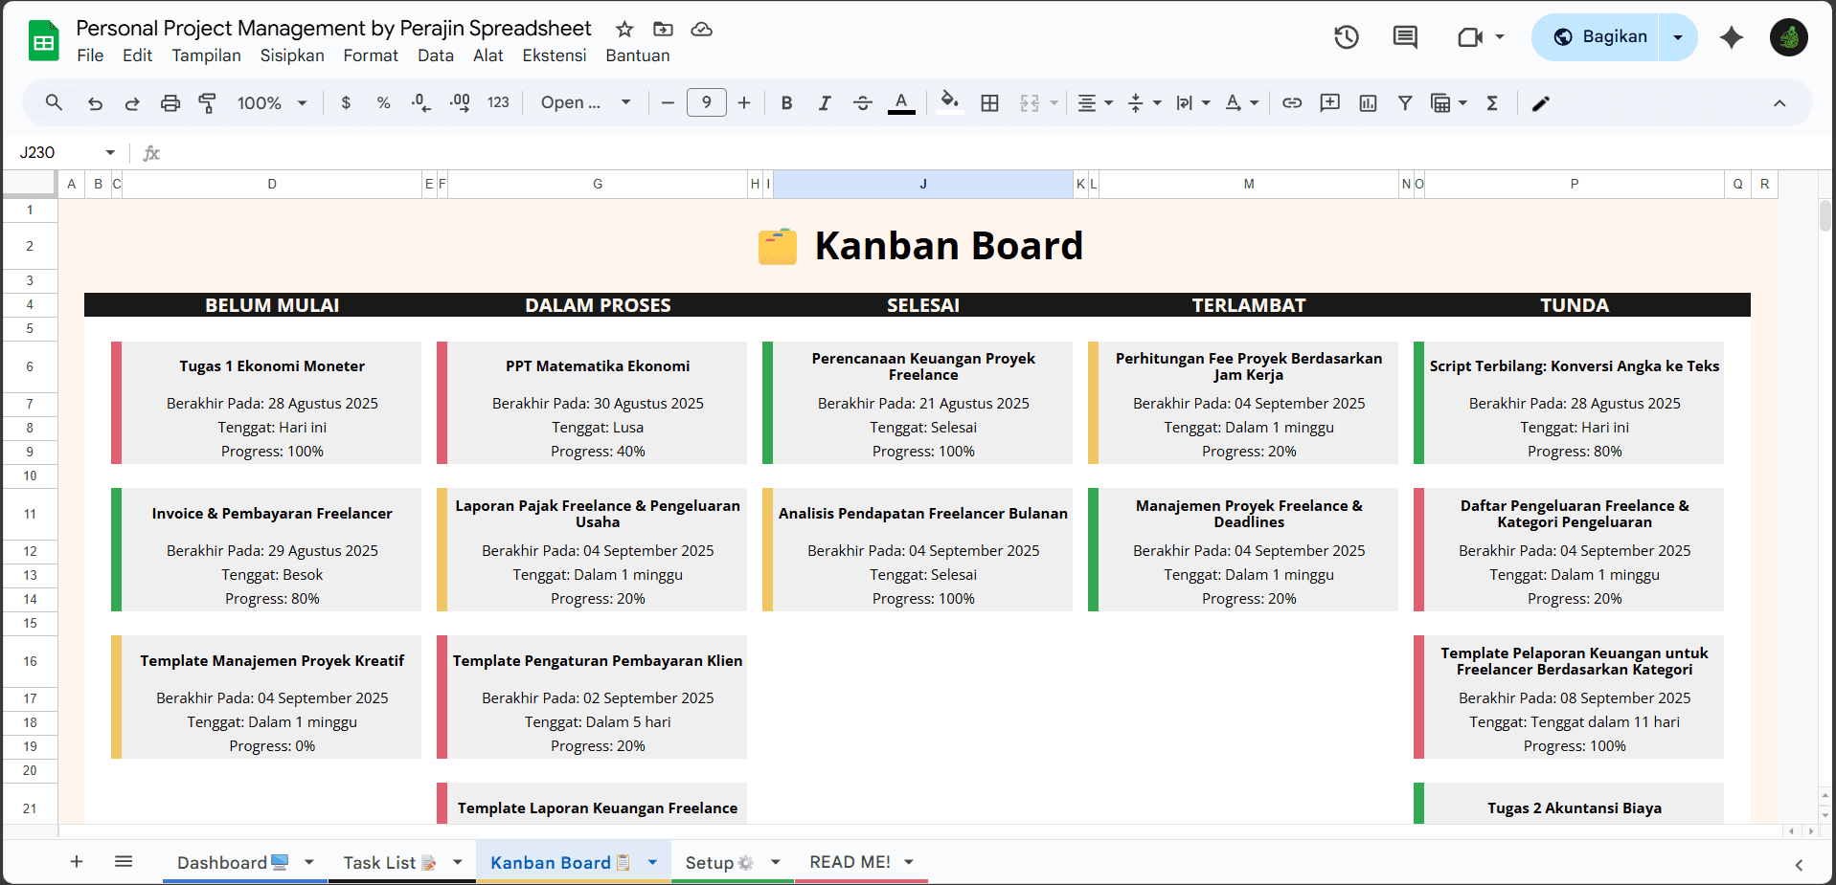The width and height of the screenshot is (1836, 885).
Task: Click the Insert chart icon
Action: click(1368, 103)
